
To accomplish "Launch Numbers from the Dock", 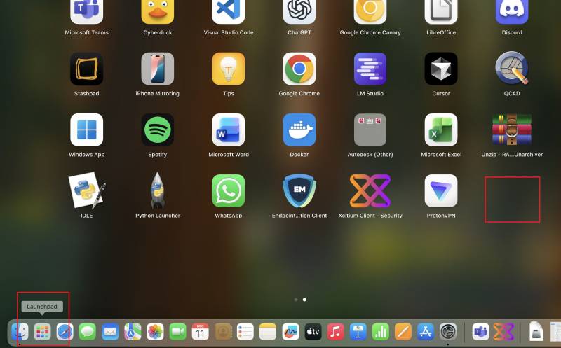I will tap(381, 332).
